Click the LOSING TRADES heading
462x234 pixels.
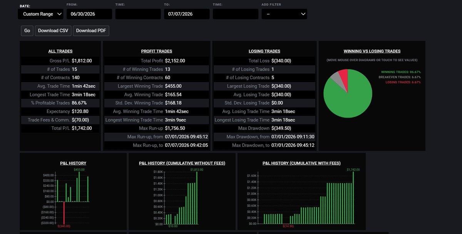pyautogui.click(x=264, y=51)
